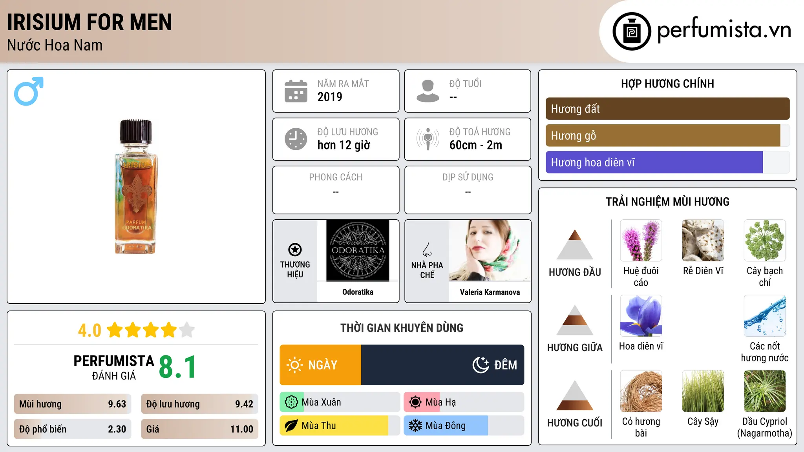This screenshot has width=804, height=452.
Task: Click the moon icon next to Đêm
Action: click(x=481, y=365)
